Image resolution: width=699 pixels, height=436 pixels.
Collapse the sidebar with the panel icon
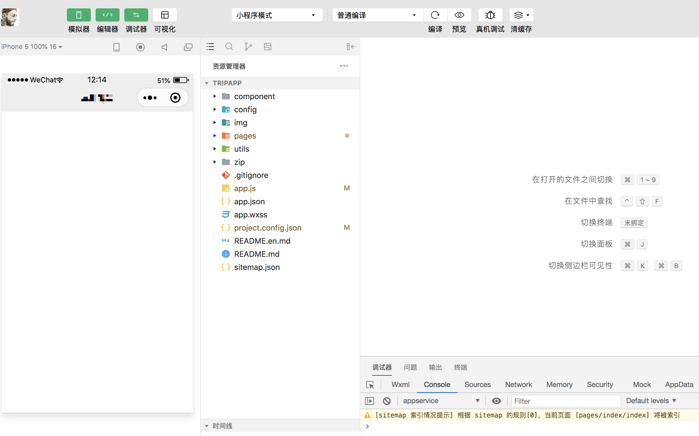351,47
